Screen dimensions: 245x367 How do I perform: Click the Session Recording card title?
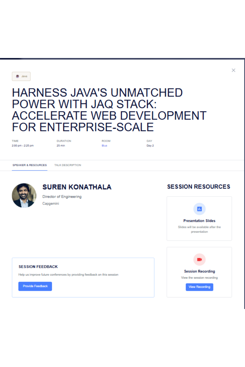pos(199,271)
